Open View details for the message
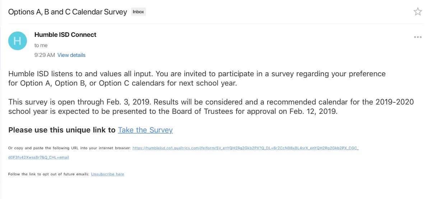The width and height of the screenshot is (431, 199). [x=71, y=55]
